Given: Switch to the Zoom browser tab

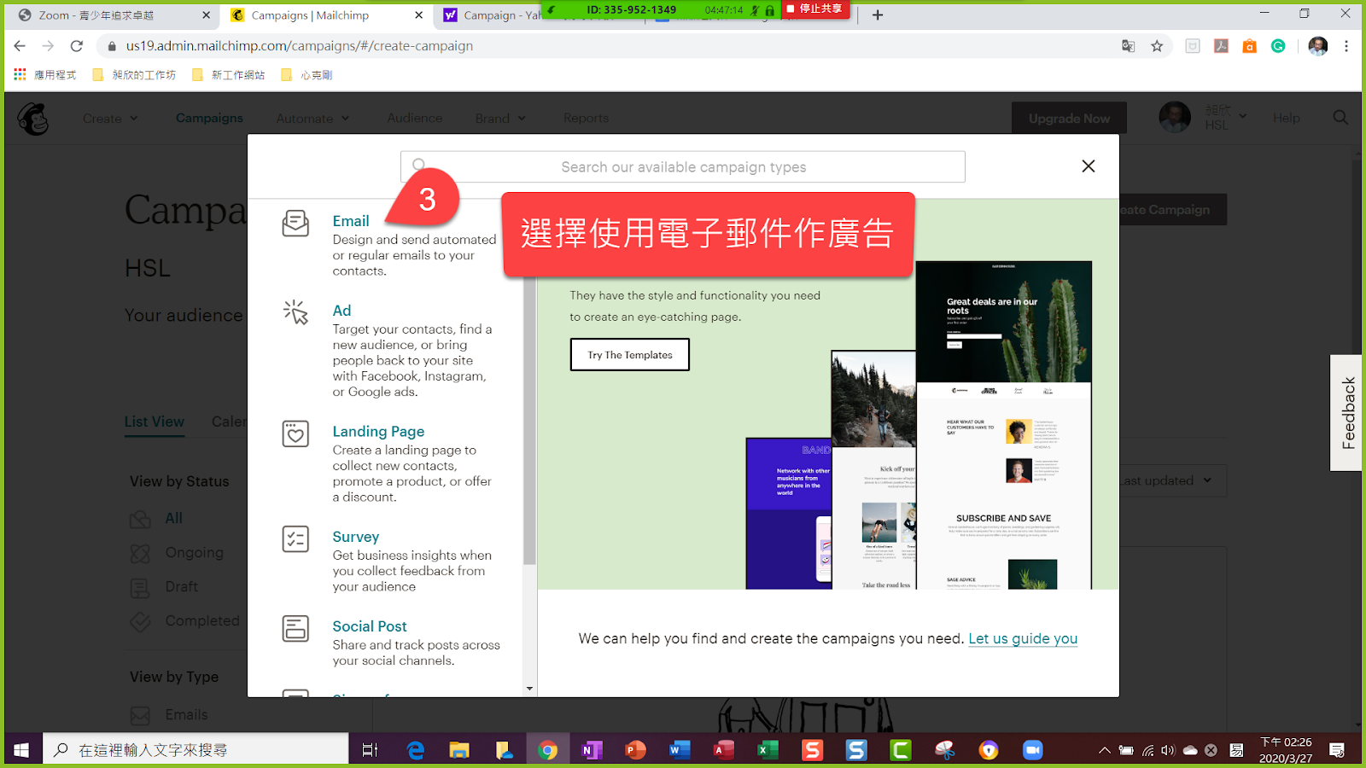Looking at the screenshot, I should tap(114, 15).
